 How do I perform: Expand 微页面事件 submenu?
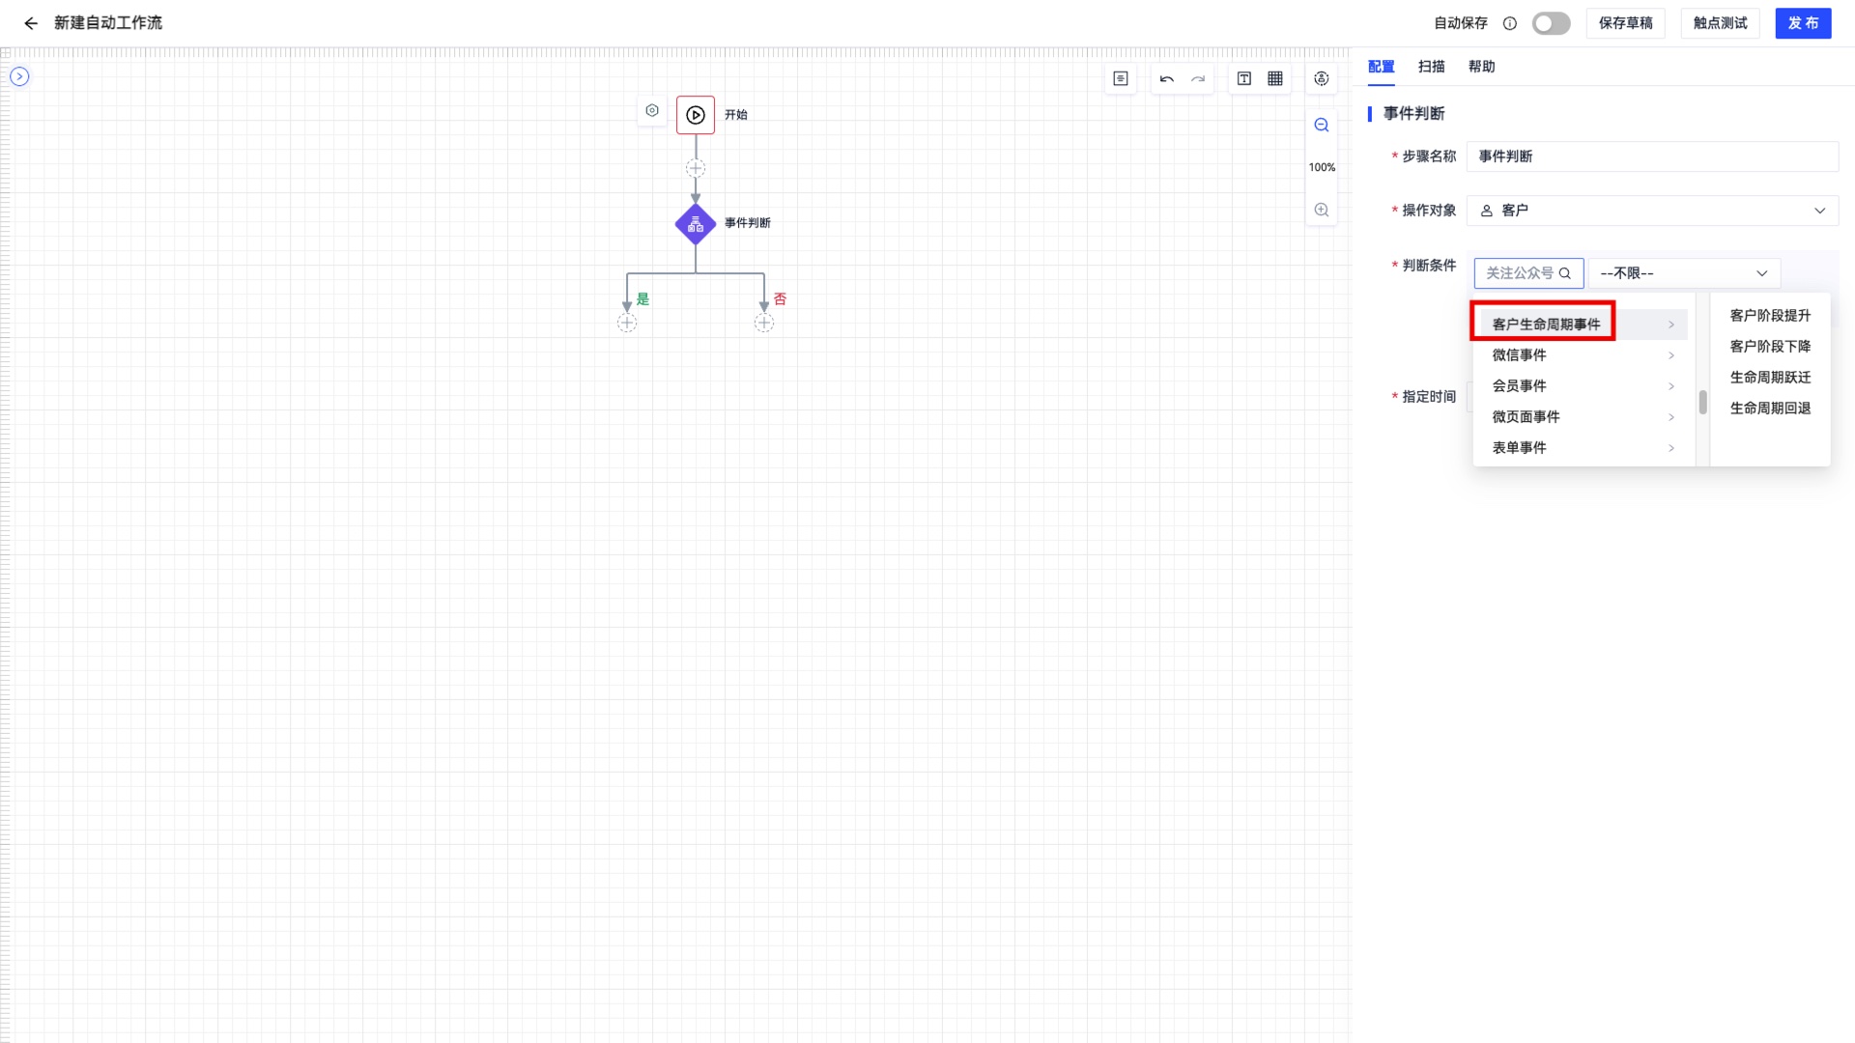1584,417
